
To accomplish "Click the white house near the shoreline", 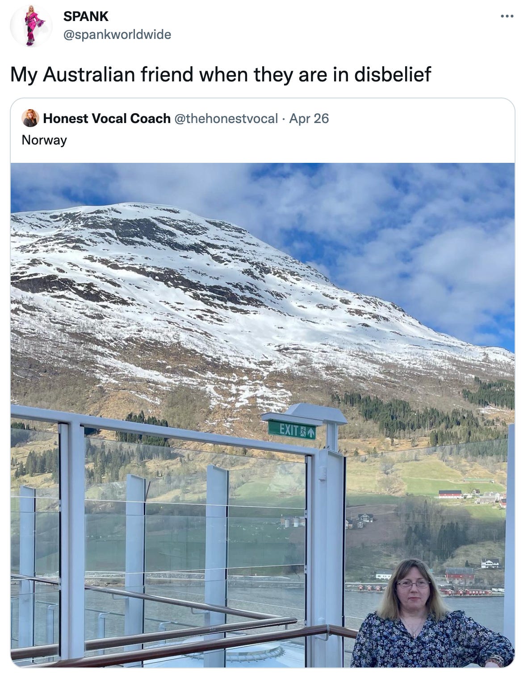I will pos(490,563).
